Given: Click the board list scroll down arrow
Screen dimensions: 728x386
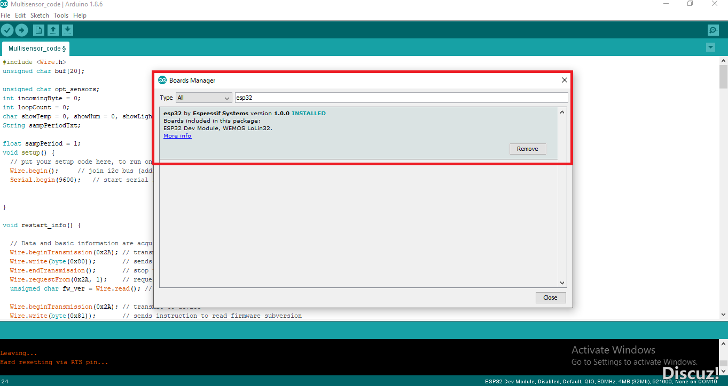Looking at the screenshot, I should point(562,283).
